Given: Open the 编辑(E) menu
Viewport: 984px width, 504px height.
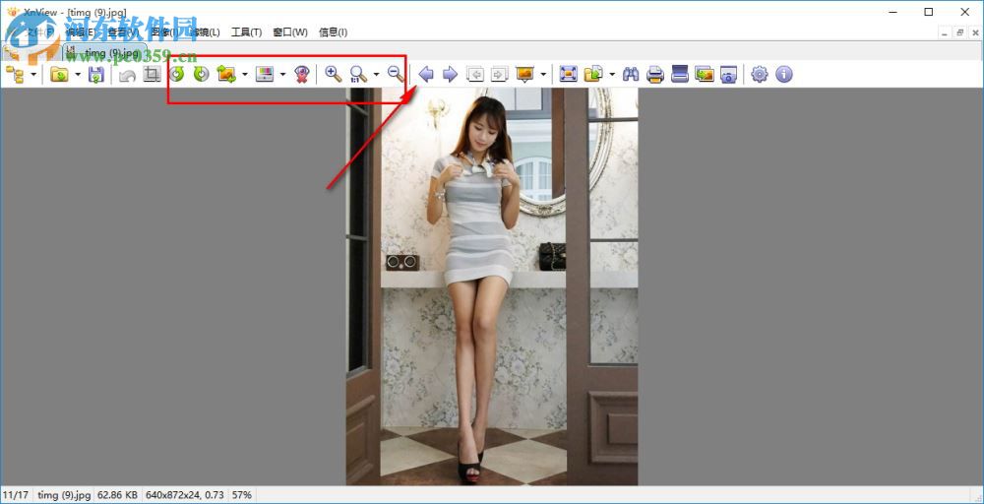Looking at the screenshot, I should coord(81,32).
